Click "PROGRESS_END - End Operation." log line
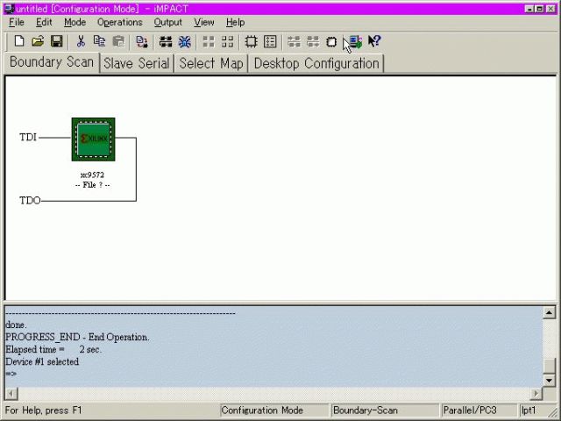 click(77, 337)
